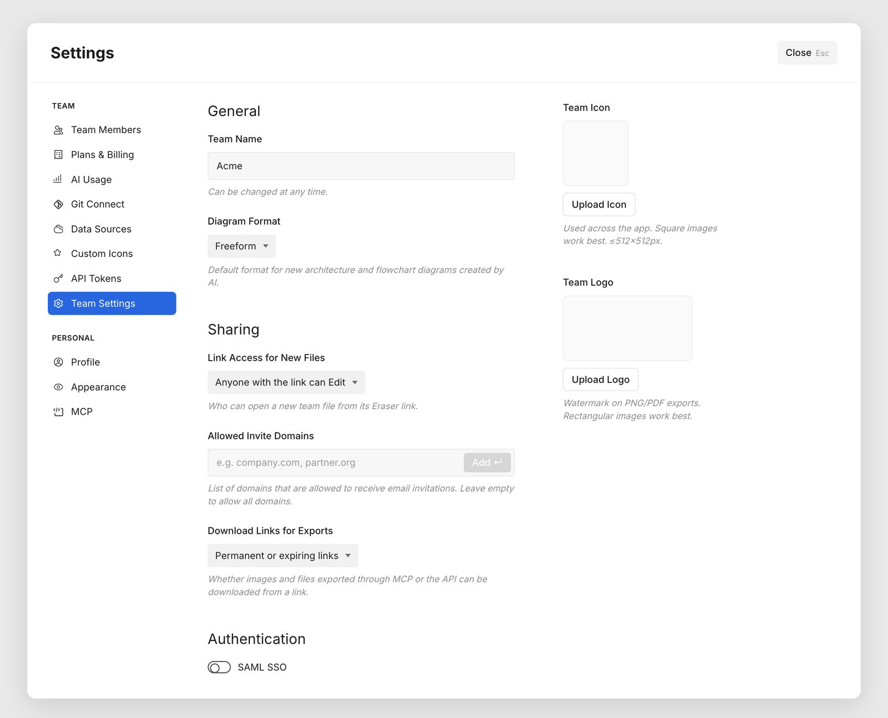Click the Data Sources cloud icon
The width and height of the screenshot is (888, 718).
point(58,229)
